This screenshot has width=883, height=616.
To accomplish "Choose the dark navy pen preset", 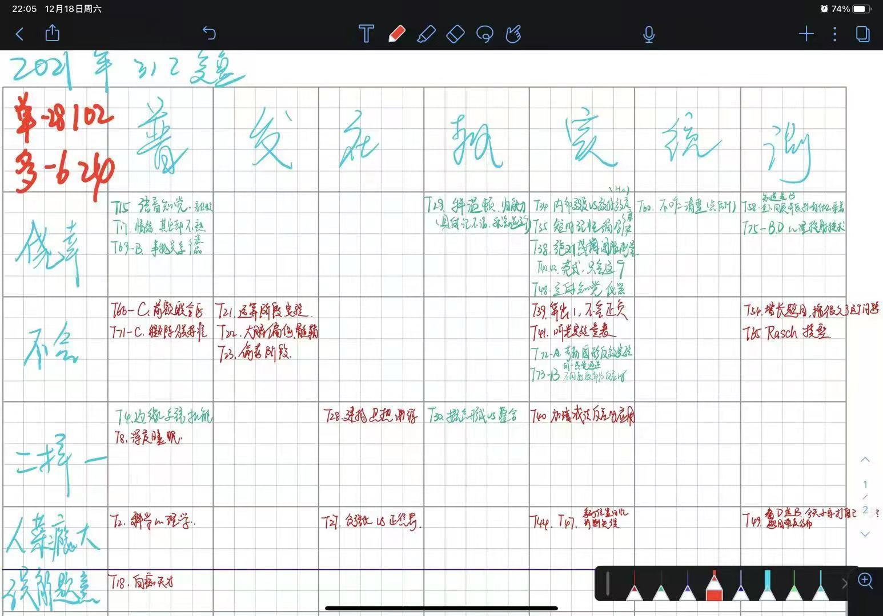I will pyautogui.click(x=741, y=585).
